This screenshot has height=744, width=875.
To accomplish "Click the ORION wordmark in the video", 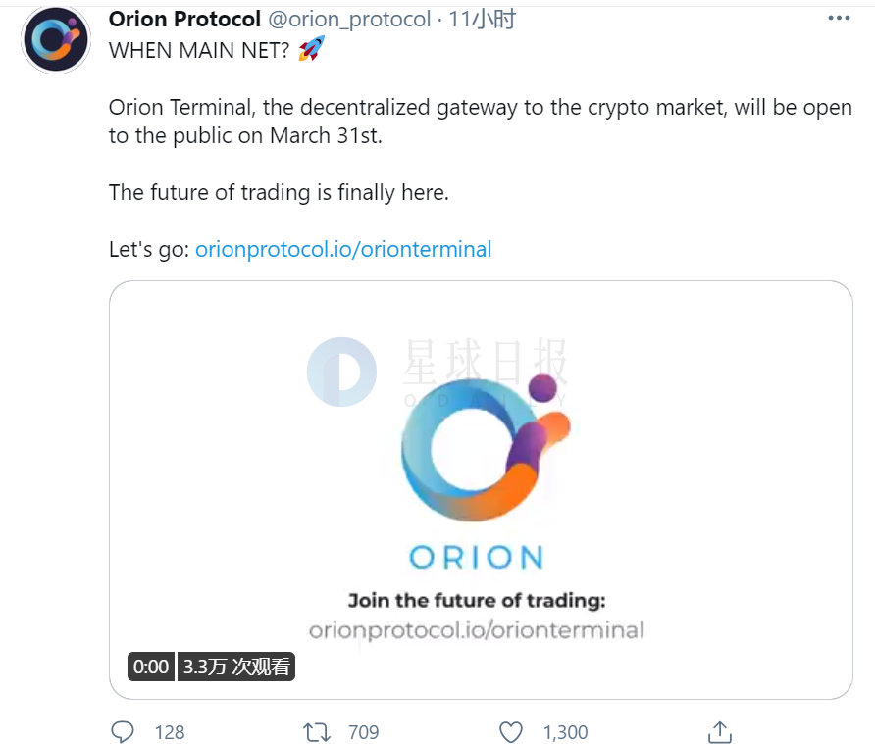I will pyautogui.click(x=476, y=557).
